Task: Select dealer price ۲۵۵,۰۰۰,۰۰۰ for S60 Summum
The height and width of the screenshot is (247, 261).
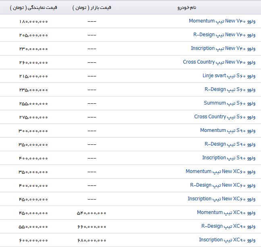Action: (33, 104)
